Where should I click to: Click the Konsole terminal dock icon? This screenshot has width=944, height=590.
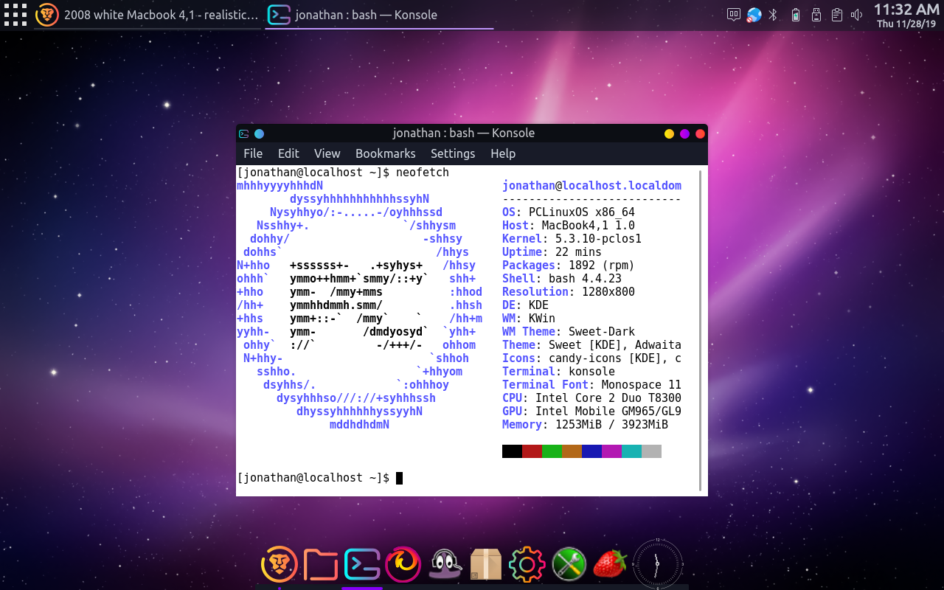(362, 564)
